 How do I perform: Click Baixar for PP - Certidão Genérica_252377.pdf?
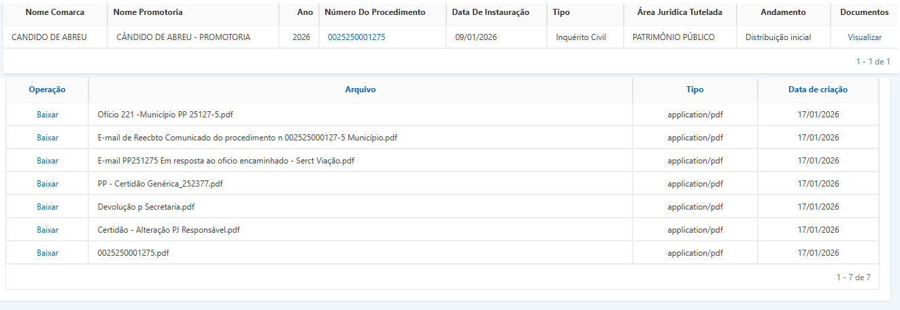tap(48, 184)
